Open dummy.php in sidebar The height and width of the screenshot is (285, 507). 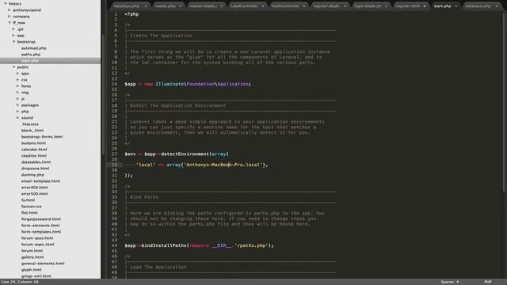tap(32, 174)
